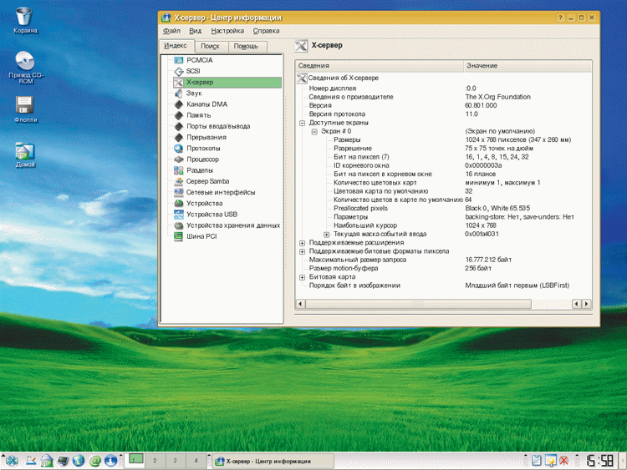Expand Поддерживаемые расширения node
The image size is (627, 470).
[x=303, y=243]
